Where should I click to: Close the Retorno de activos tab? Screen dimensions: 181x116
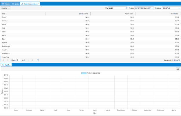(39, 3)
